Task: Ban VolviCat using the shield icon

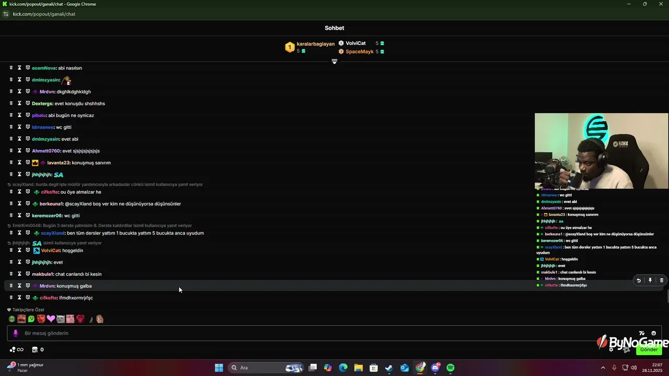Action: tap(28, 250)
